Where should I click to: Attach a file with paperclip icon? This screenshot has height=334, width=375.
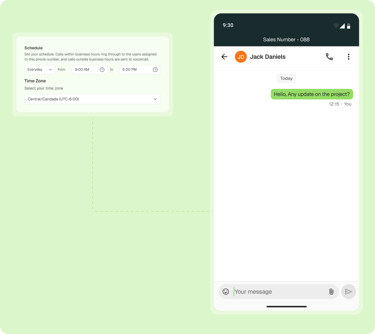coord(331,292)
